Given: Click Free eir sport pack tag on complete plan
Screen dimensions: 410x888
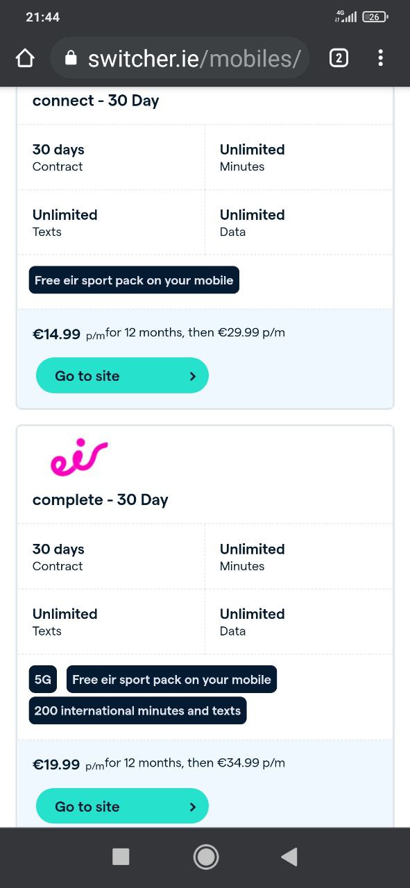Looking at the screenshot, I should (x=171, y=680).
